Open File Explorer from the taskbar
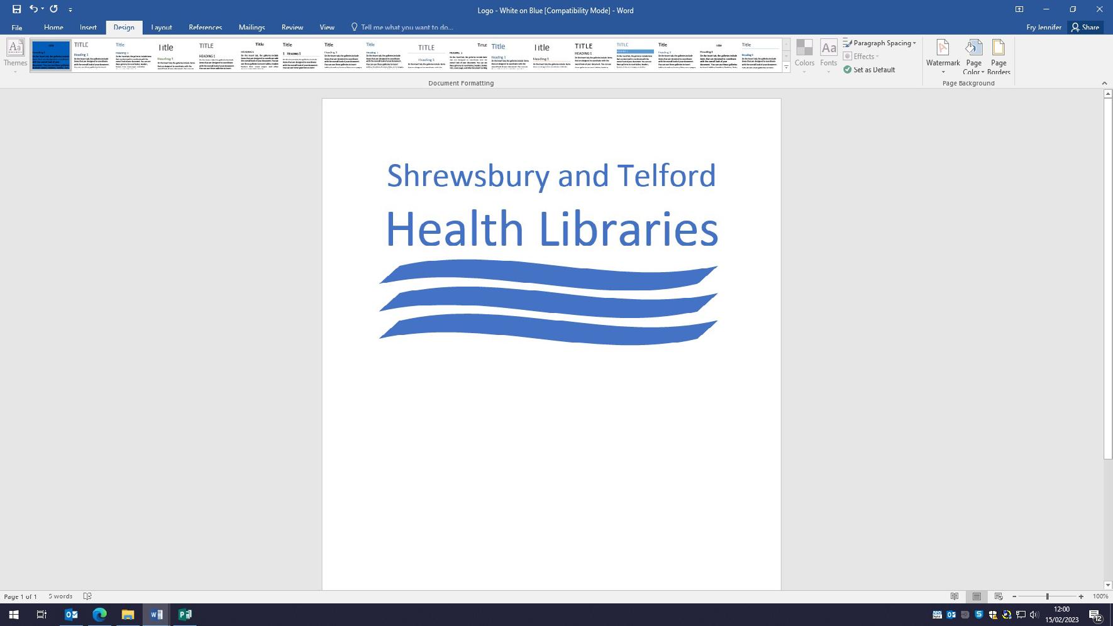The width and height of the screenshot is (1113, 626). click(128, 615)
